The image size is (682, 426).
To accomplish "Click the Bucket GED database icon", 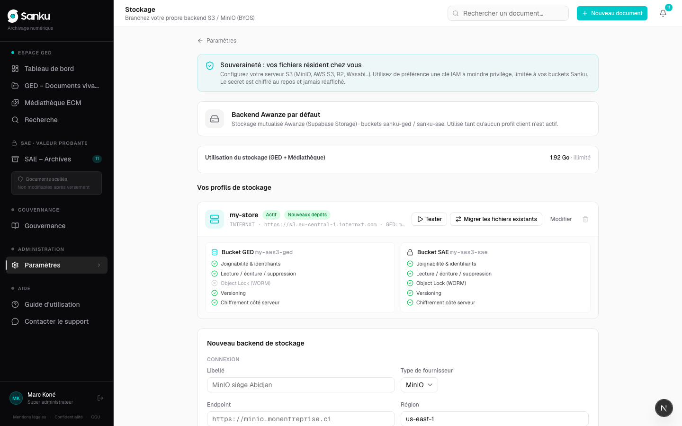I will 215,252.
